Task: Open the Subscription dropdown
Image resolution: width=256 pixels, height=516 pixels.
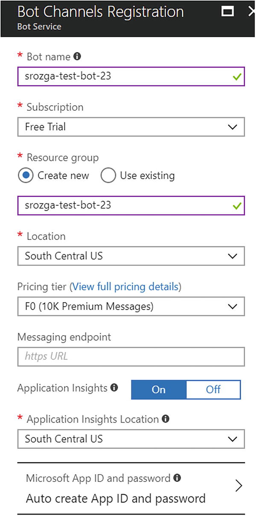Action: pos(131,127)
